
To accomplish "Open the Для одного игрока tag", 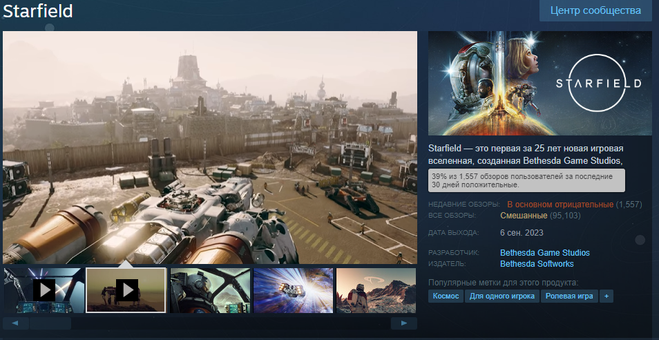I will (502, 296).
